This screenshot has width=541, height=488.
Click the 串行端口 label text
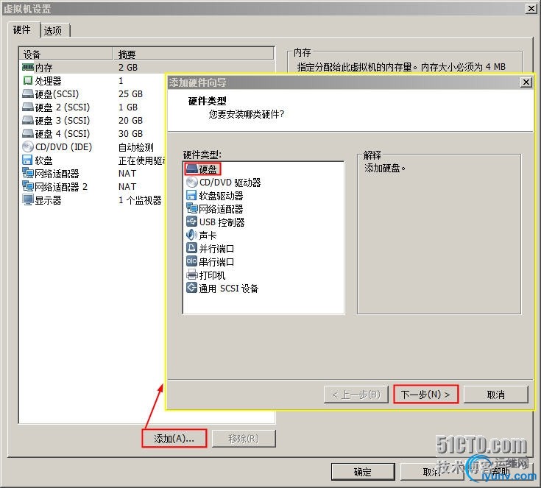coord(216,262)
